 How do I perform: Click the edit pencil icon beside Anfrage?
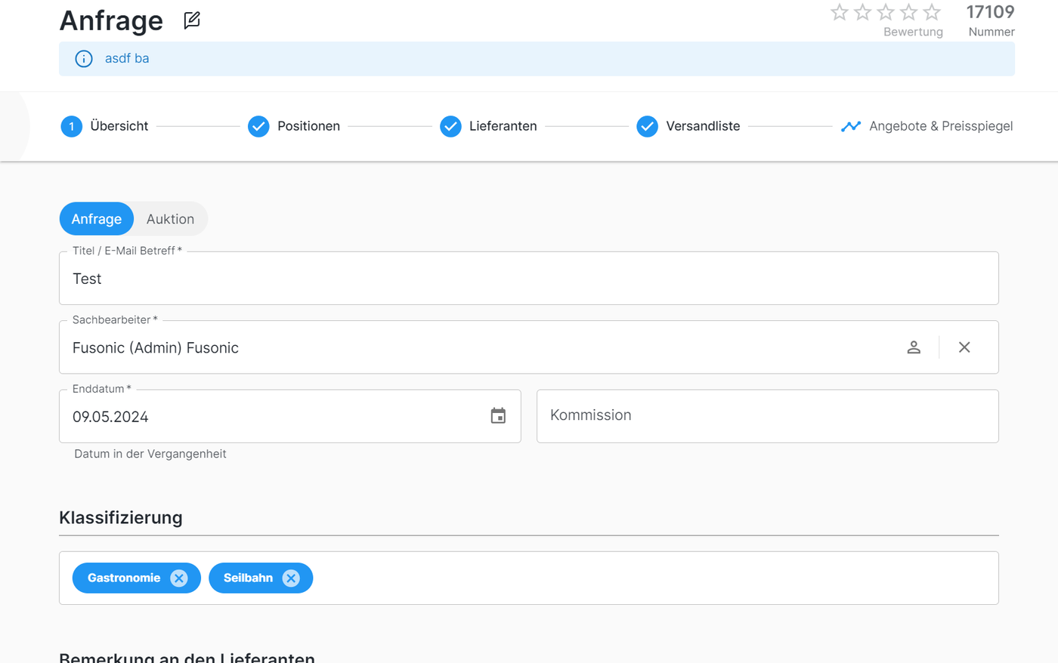coord(192,20)
